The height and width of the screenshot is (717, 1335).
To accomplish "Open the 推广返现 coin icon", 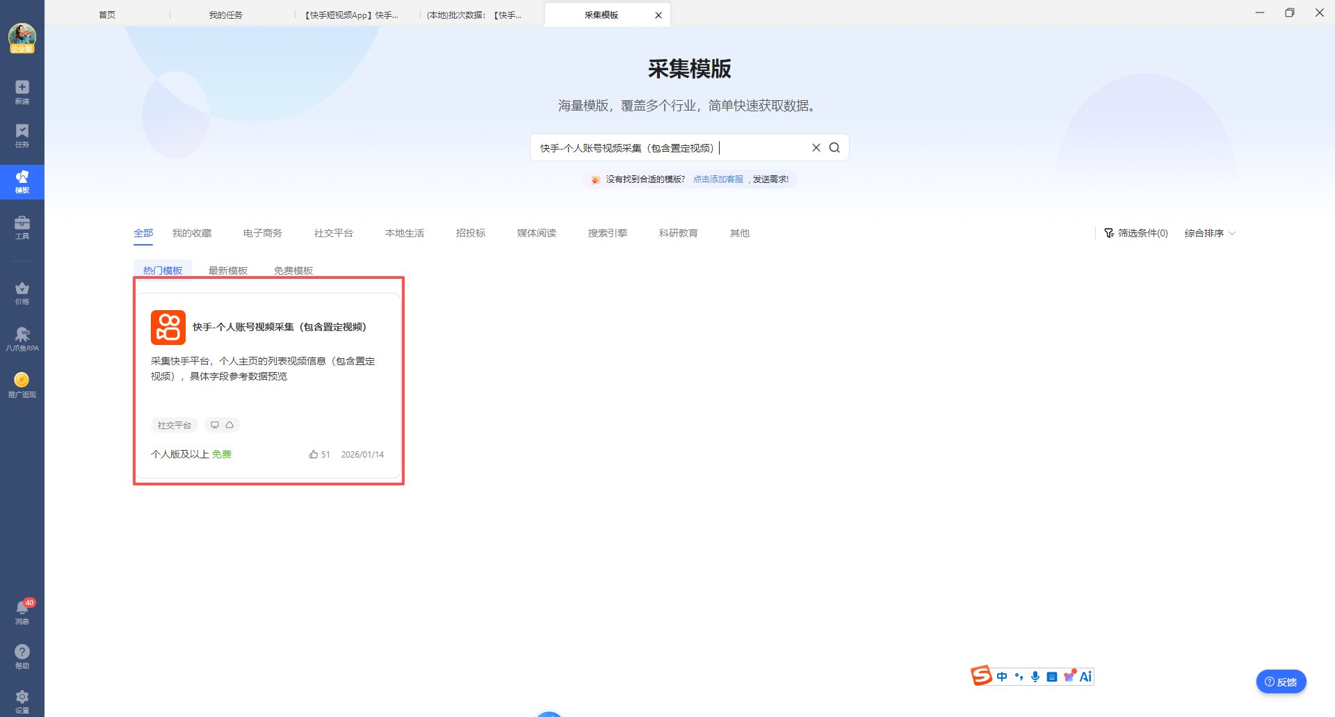I will coord(22,385).
